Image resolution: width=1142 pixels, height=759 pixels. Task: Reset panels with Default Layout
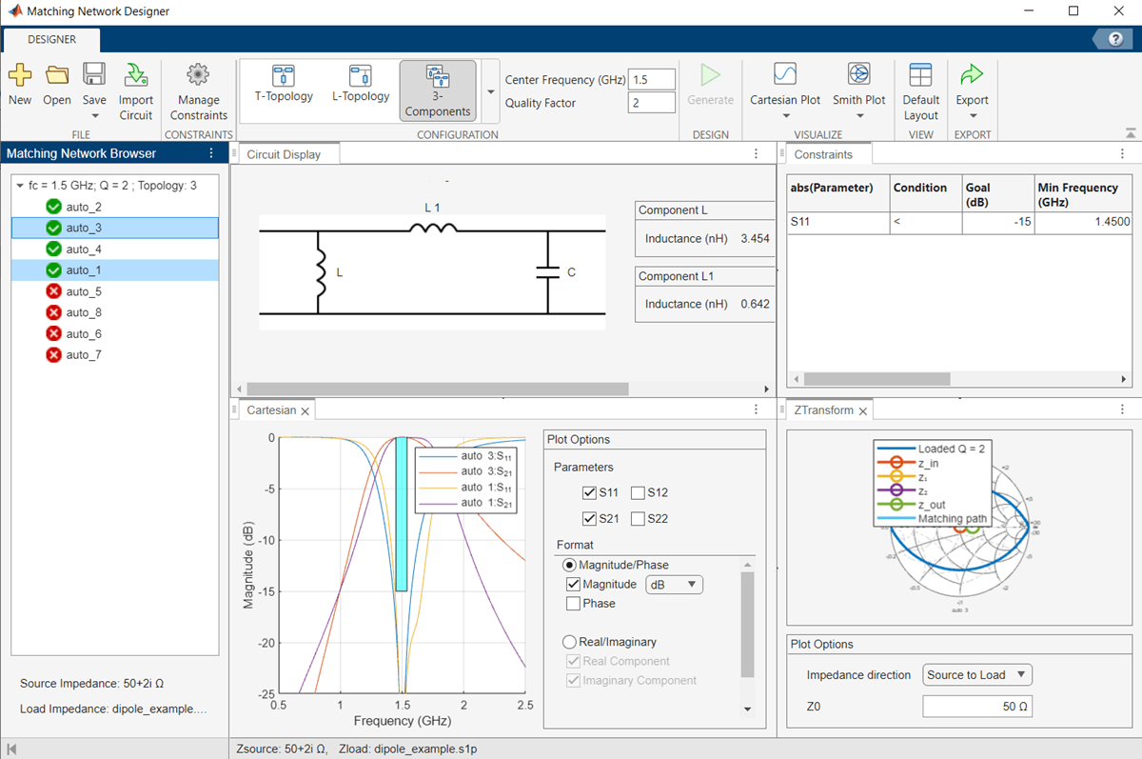(x=920, y=76)
